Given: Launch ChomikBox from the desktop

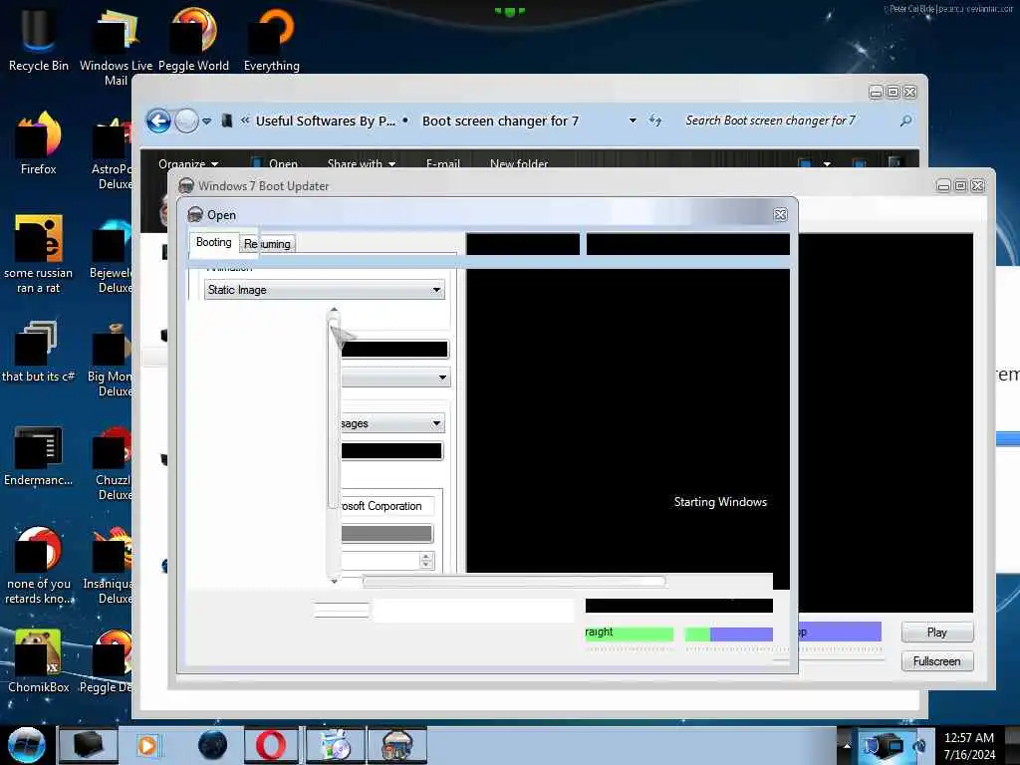Looking at the screenshot, I should click(x=39, y=660).
